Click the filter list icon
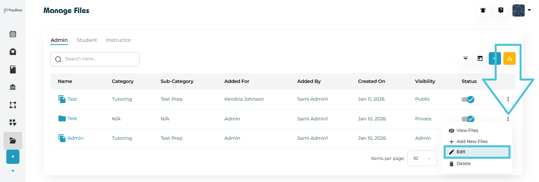539x182 pixels. click(466, 59)
